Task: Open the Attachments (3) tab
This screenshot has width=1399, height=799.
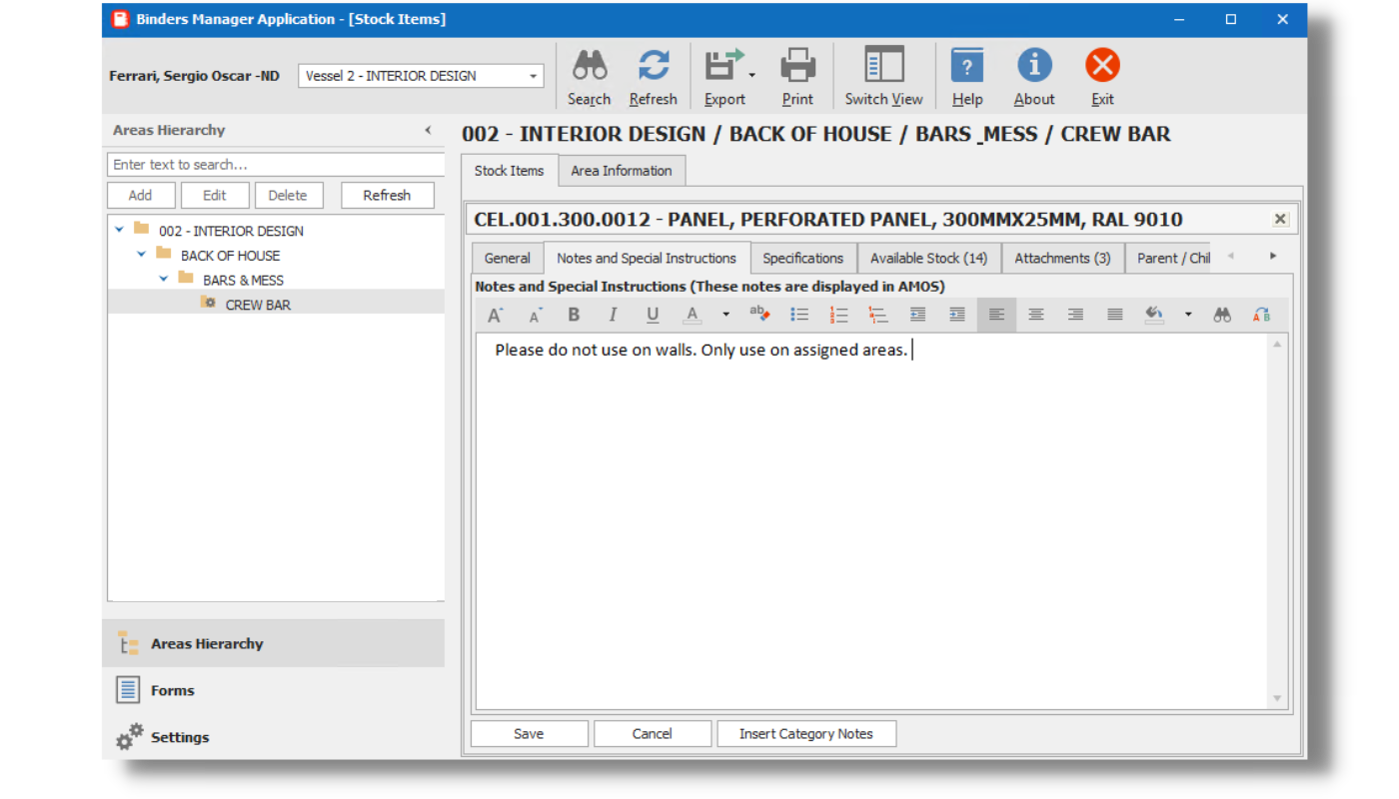Action: click(x=1062, y=258)
